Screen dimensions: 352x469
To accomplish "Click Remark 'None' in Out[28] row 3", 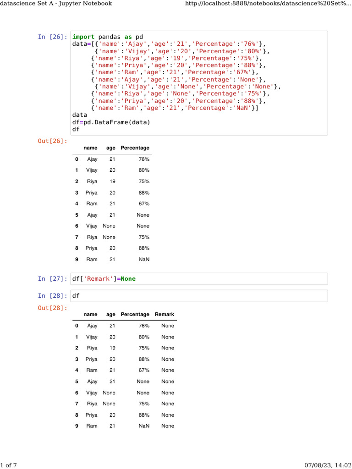I will coord(168,359).
